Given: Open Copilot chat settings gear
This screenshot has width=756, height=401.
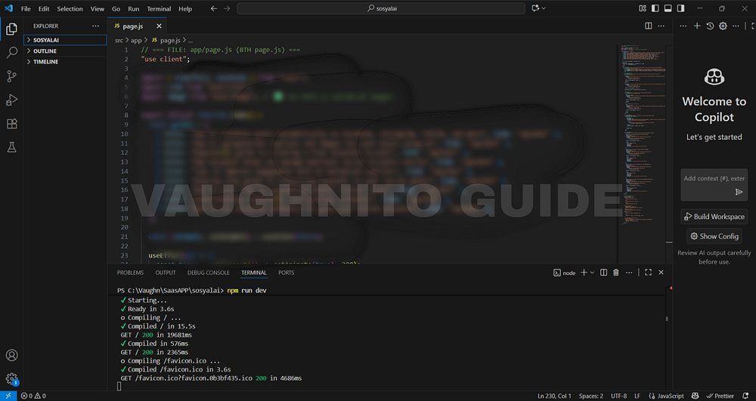Looking at the screenshot, I should 723,26.
